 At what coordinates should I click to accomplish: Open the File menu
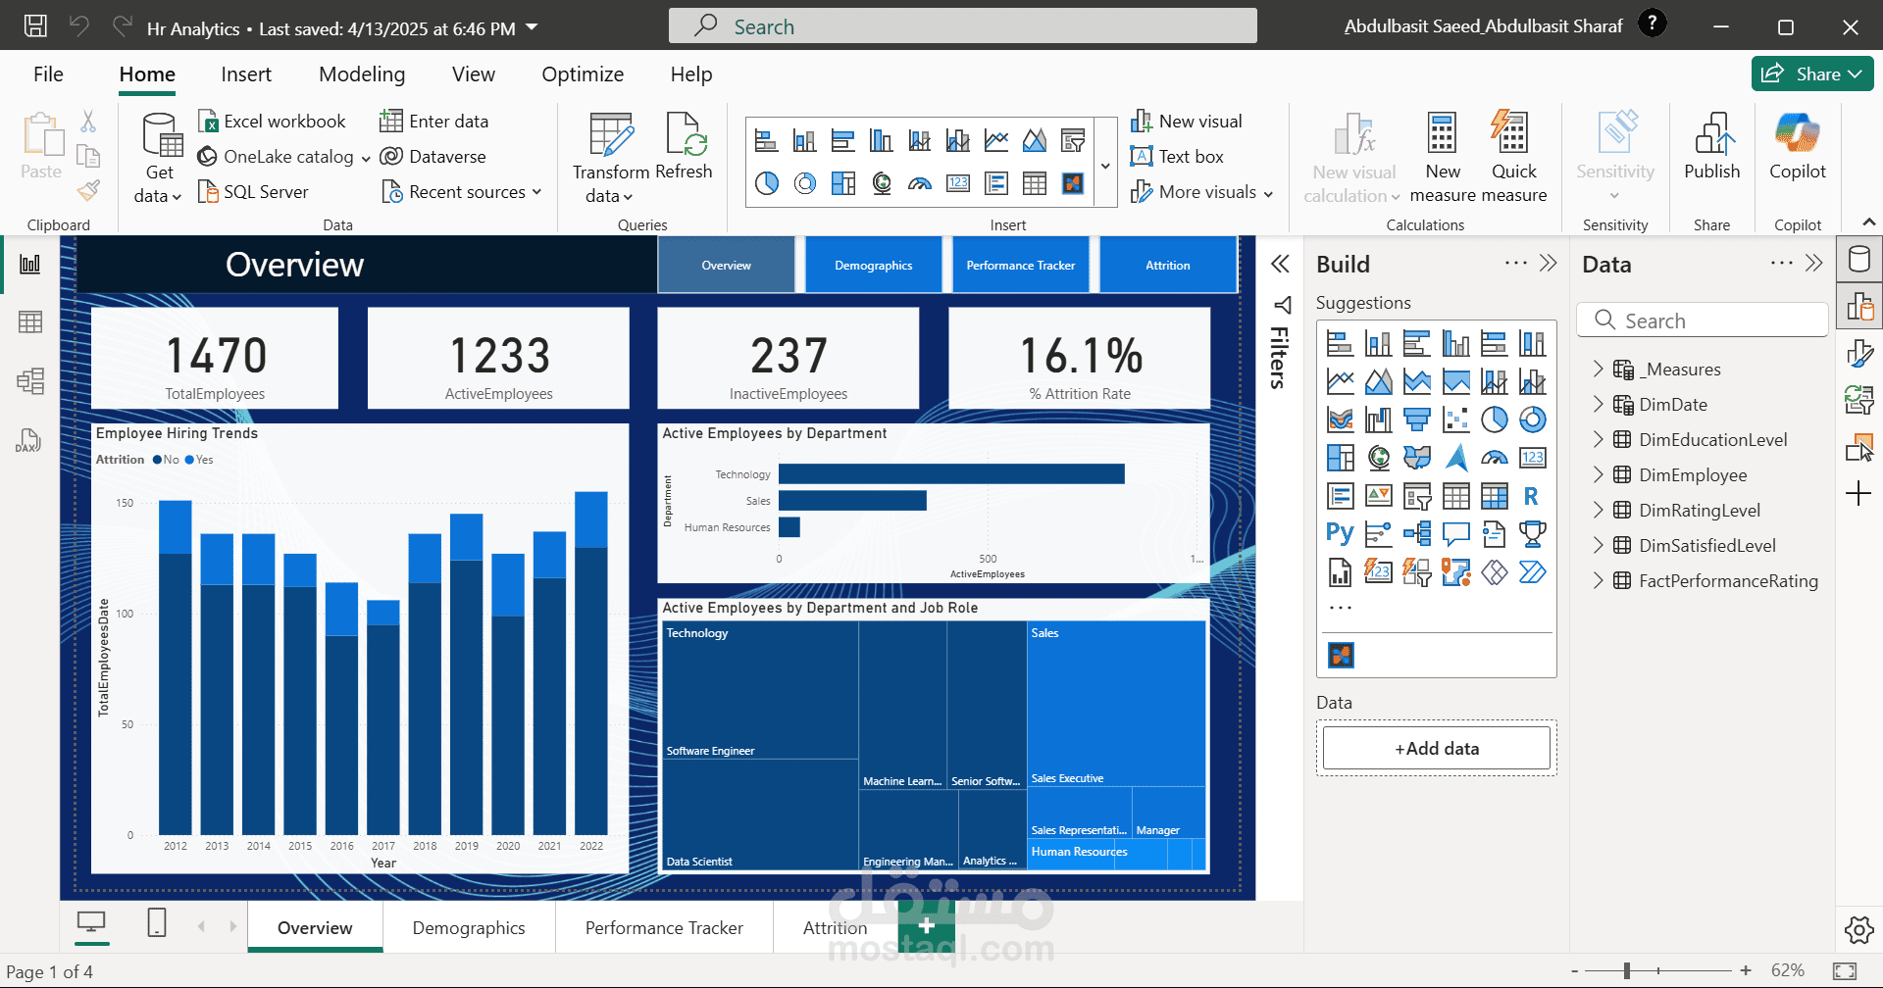coord(48,74)
